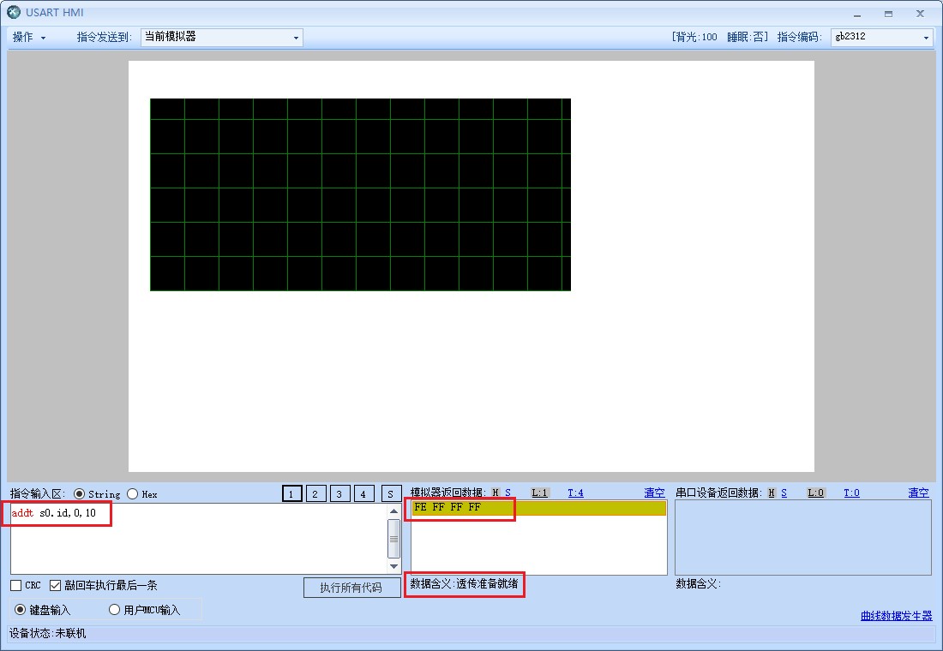Switch to command page 3
Image resolution: width=943 pixels, height=651 pixels.
(x=340, y=493)
